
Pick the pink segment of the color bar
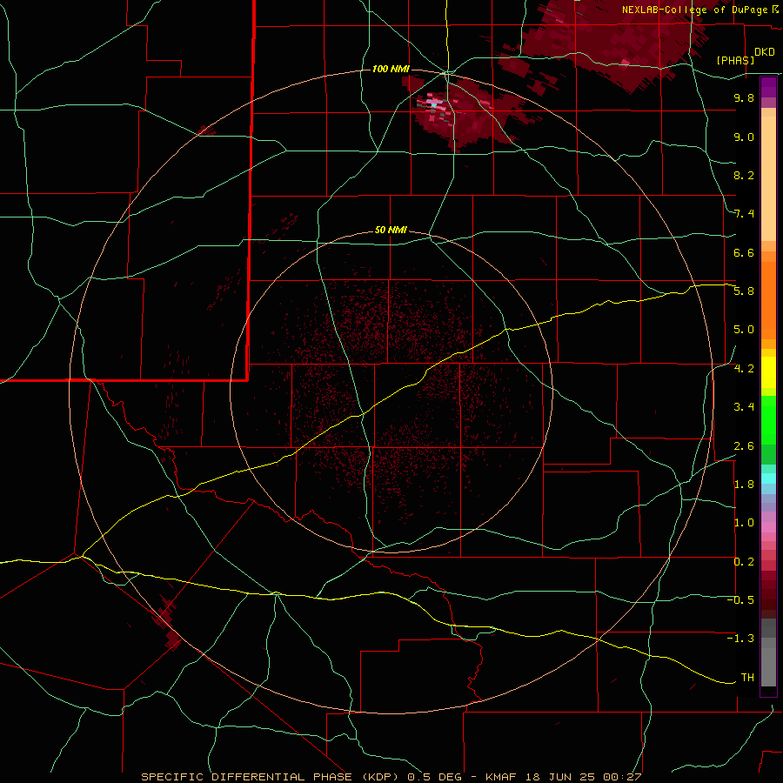pyautogui.click(x=768, y=527)
